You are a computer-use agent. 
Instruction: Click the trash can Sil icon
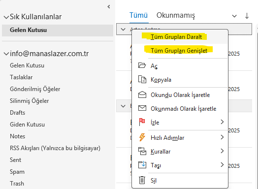pos(142,180)
